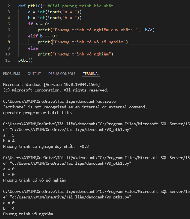Click print line 'Phương trình vô nghiệm' in editor
This screenshot has width=190, height=219.
click(76, 54)
